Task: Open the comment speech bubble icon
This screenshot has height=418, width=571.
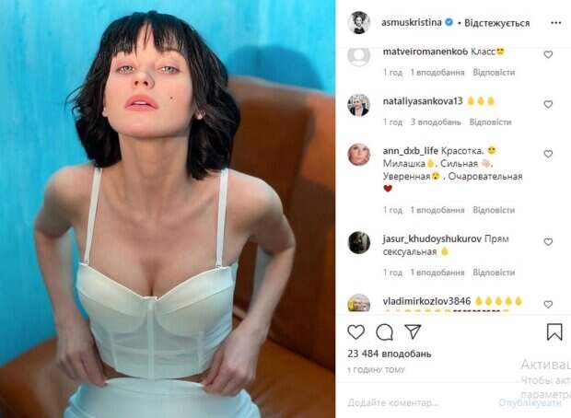Action: pyautogui.click(x=384, y=332)
